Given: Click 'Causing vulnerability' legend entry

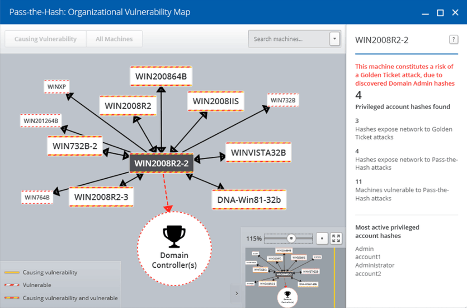Looking at the screenshot, I should (41, 272).
